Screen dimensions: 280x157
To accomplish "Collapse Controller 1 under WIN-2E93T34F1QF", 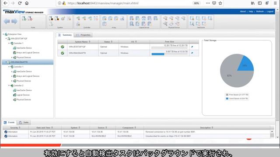I will (9, 43).
